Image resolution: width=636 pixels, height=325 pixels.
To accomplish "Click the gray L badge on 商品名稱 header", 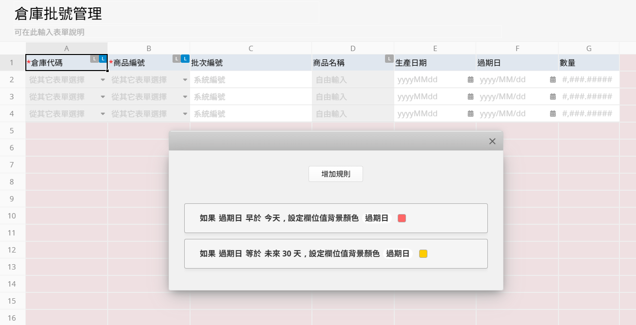I will point(389,59).
